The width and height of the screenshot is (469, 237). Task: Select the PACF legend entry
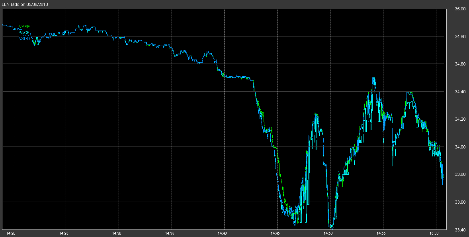24,33
